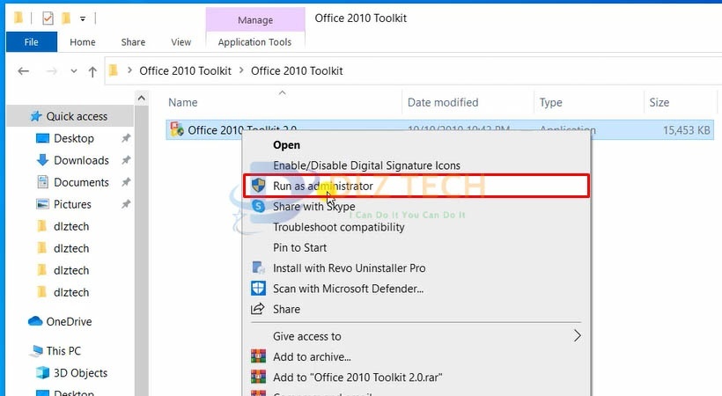Choose Run as administrator
Screen dimensions: 722x396
[x=416, y=186]
